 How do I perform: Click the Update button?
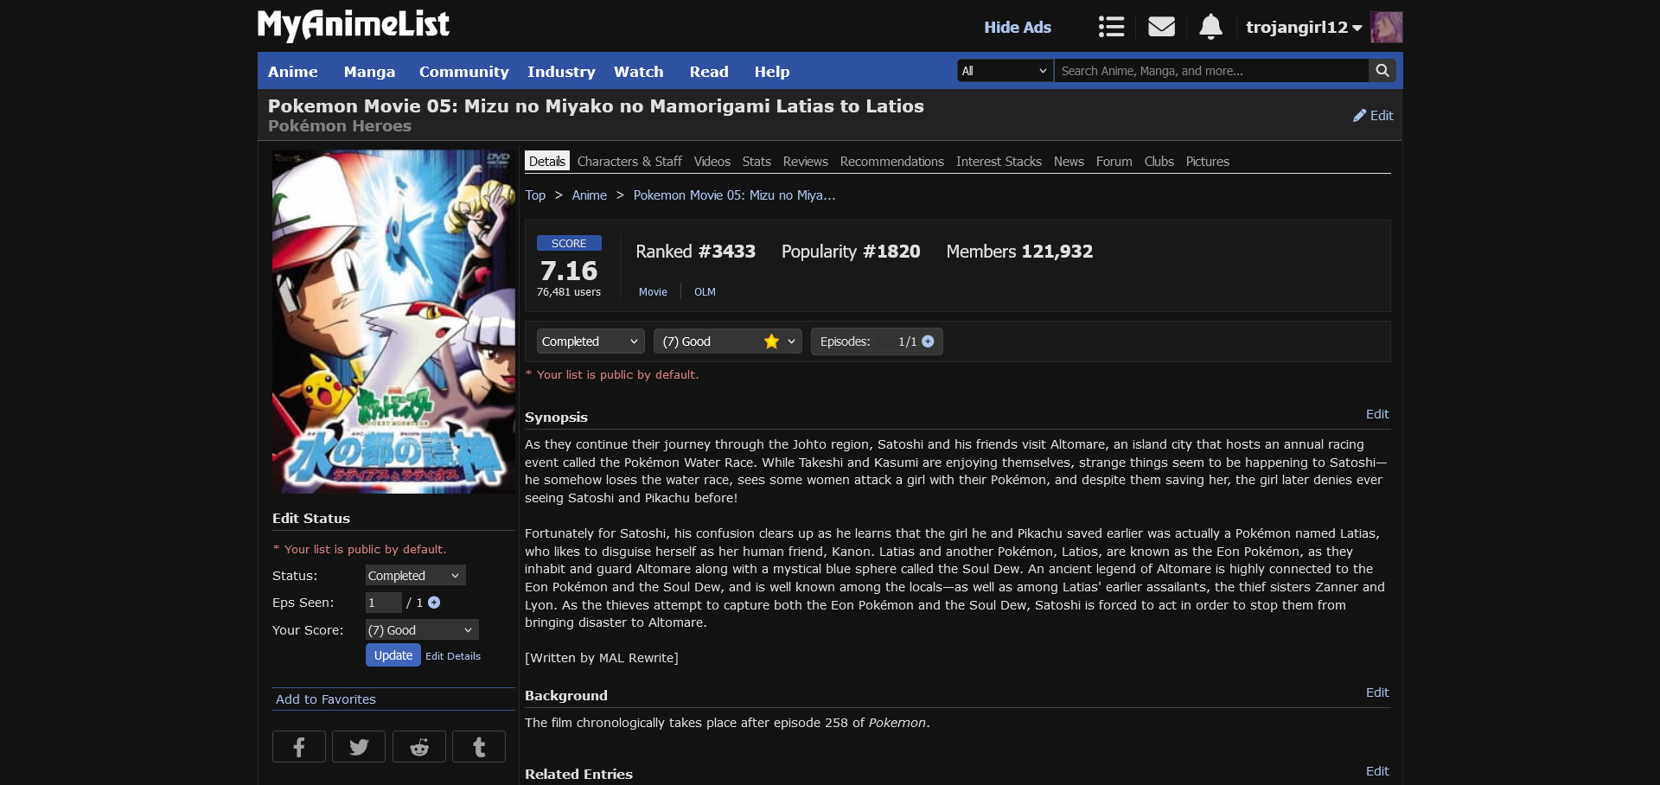click(x=393, y=655)
